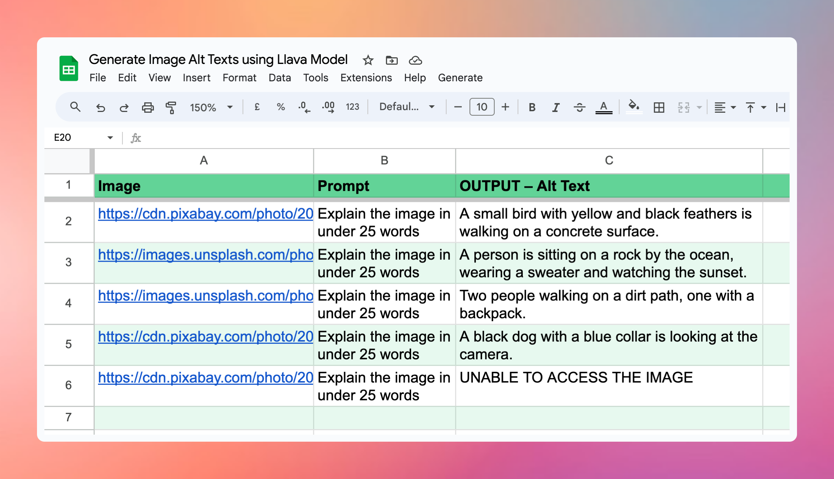The image size is (834, 479).
Task: Undo the last action
Action: pyautogui.click(x=100, y=107)
